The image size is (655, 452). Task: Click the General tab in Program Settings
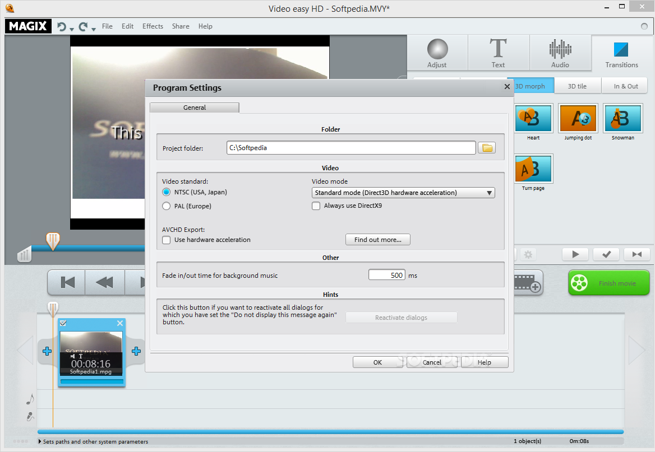click(195, 108)
